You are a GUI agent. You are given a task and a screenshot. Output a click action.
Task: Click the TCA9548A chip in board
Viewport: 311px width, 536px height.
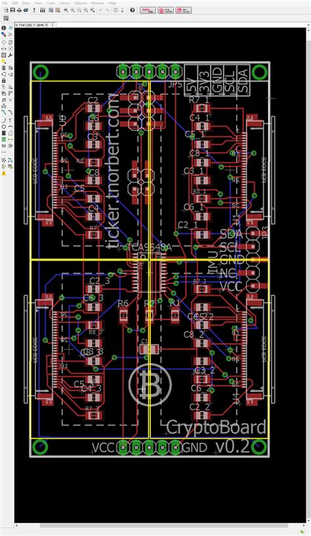pos(150,272)
